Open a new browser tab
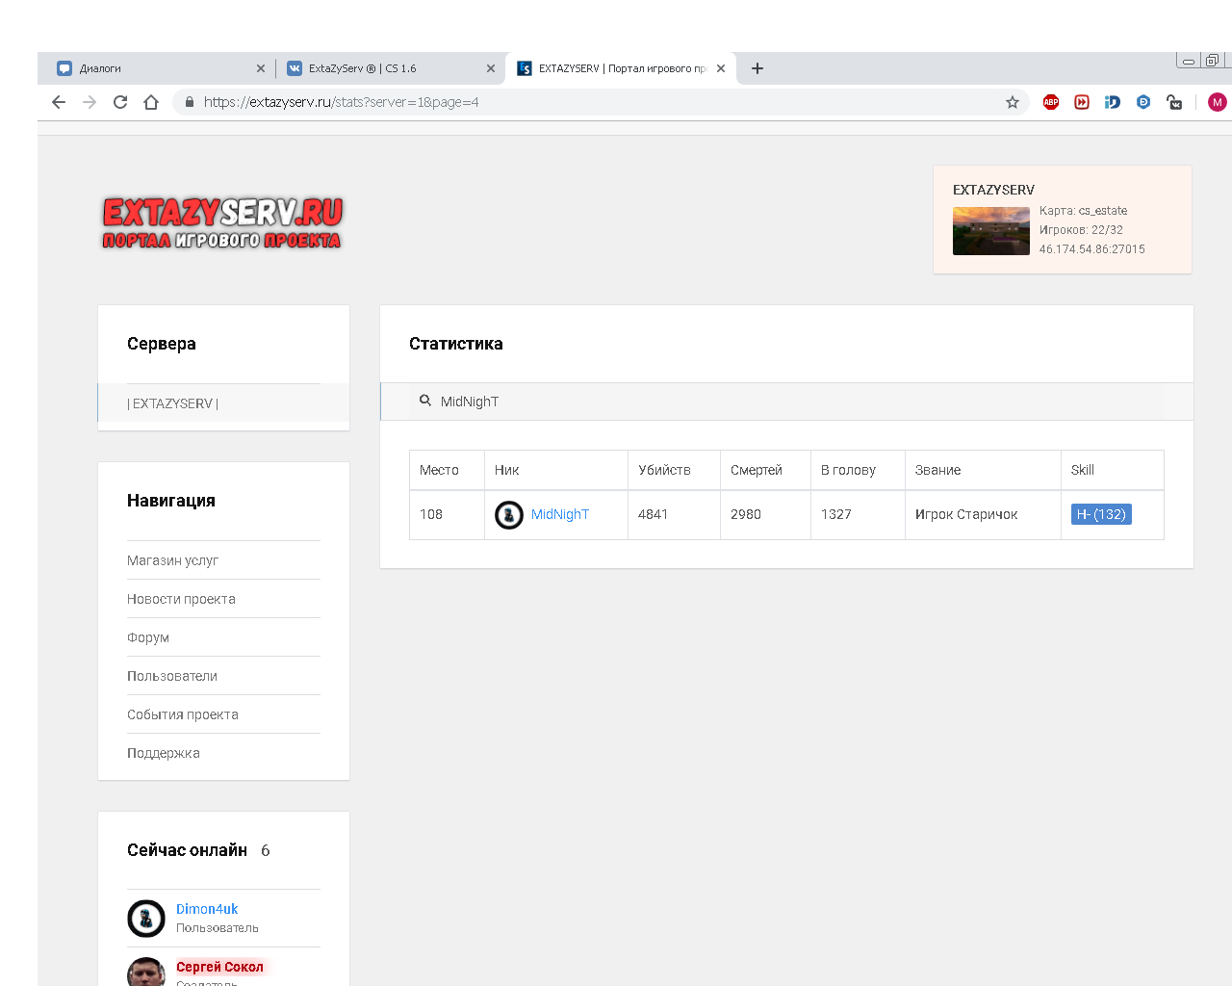This screenshot has width=1232, height=986. pyautogui.click(x=757, y=68)
